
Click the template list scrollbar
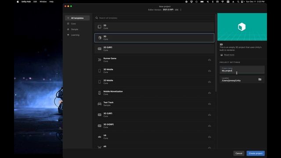(216, 53)
